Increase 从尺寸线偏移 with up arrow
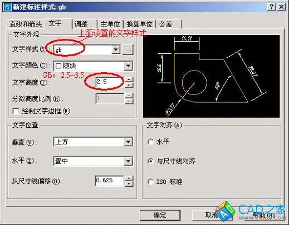289x225 pixels. point(129,178)
